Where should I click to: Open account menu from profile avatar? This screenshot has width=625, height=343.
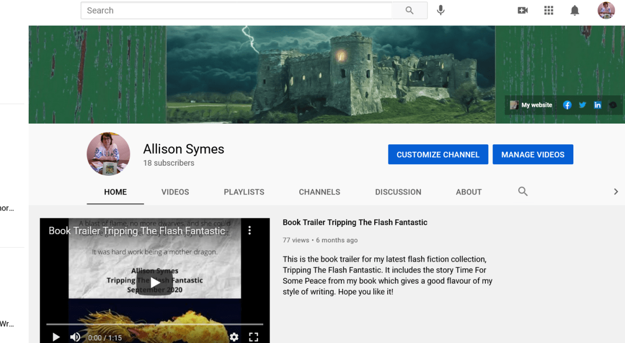pos(606,10)
